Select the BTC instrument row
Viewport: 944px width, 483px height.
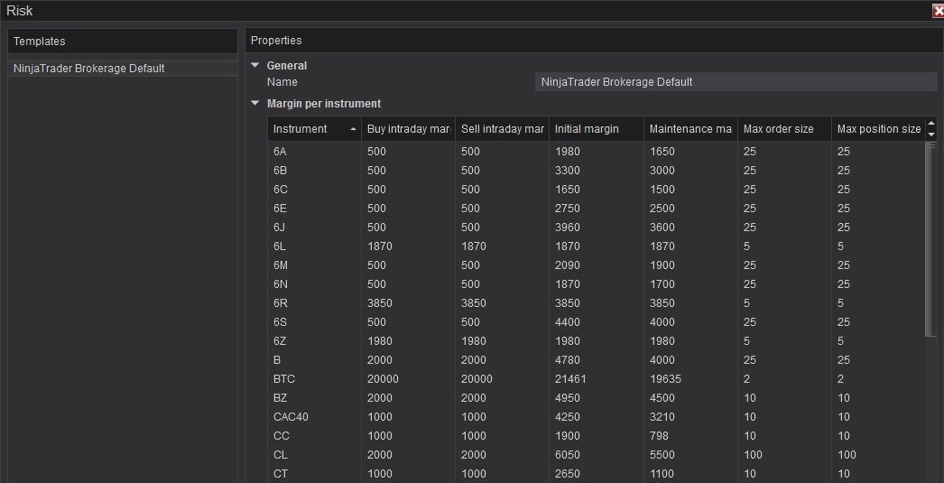284,379
